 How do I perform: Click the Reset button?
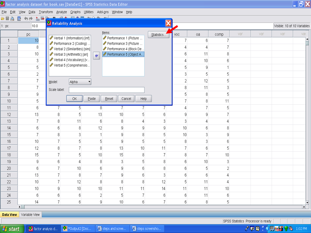pos(109,99)
